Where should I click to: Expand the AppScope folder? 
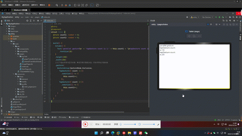(x=7, y=31)
